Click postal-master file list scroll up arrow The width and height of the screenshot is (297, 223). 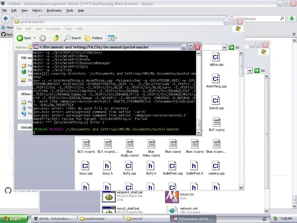(x=241, y=53)
